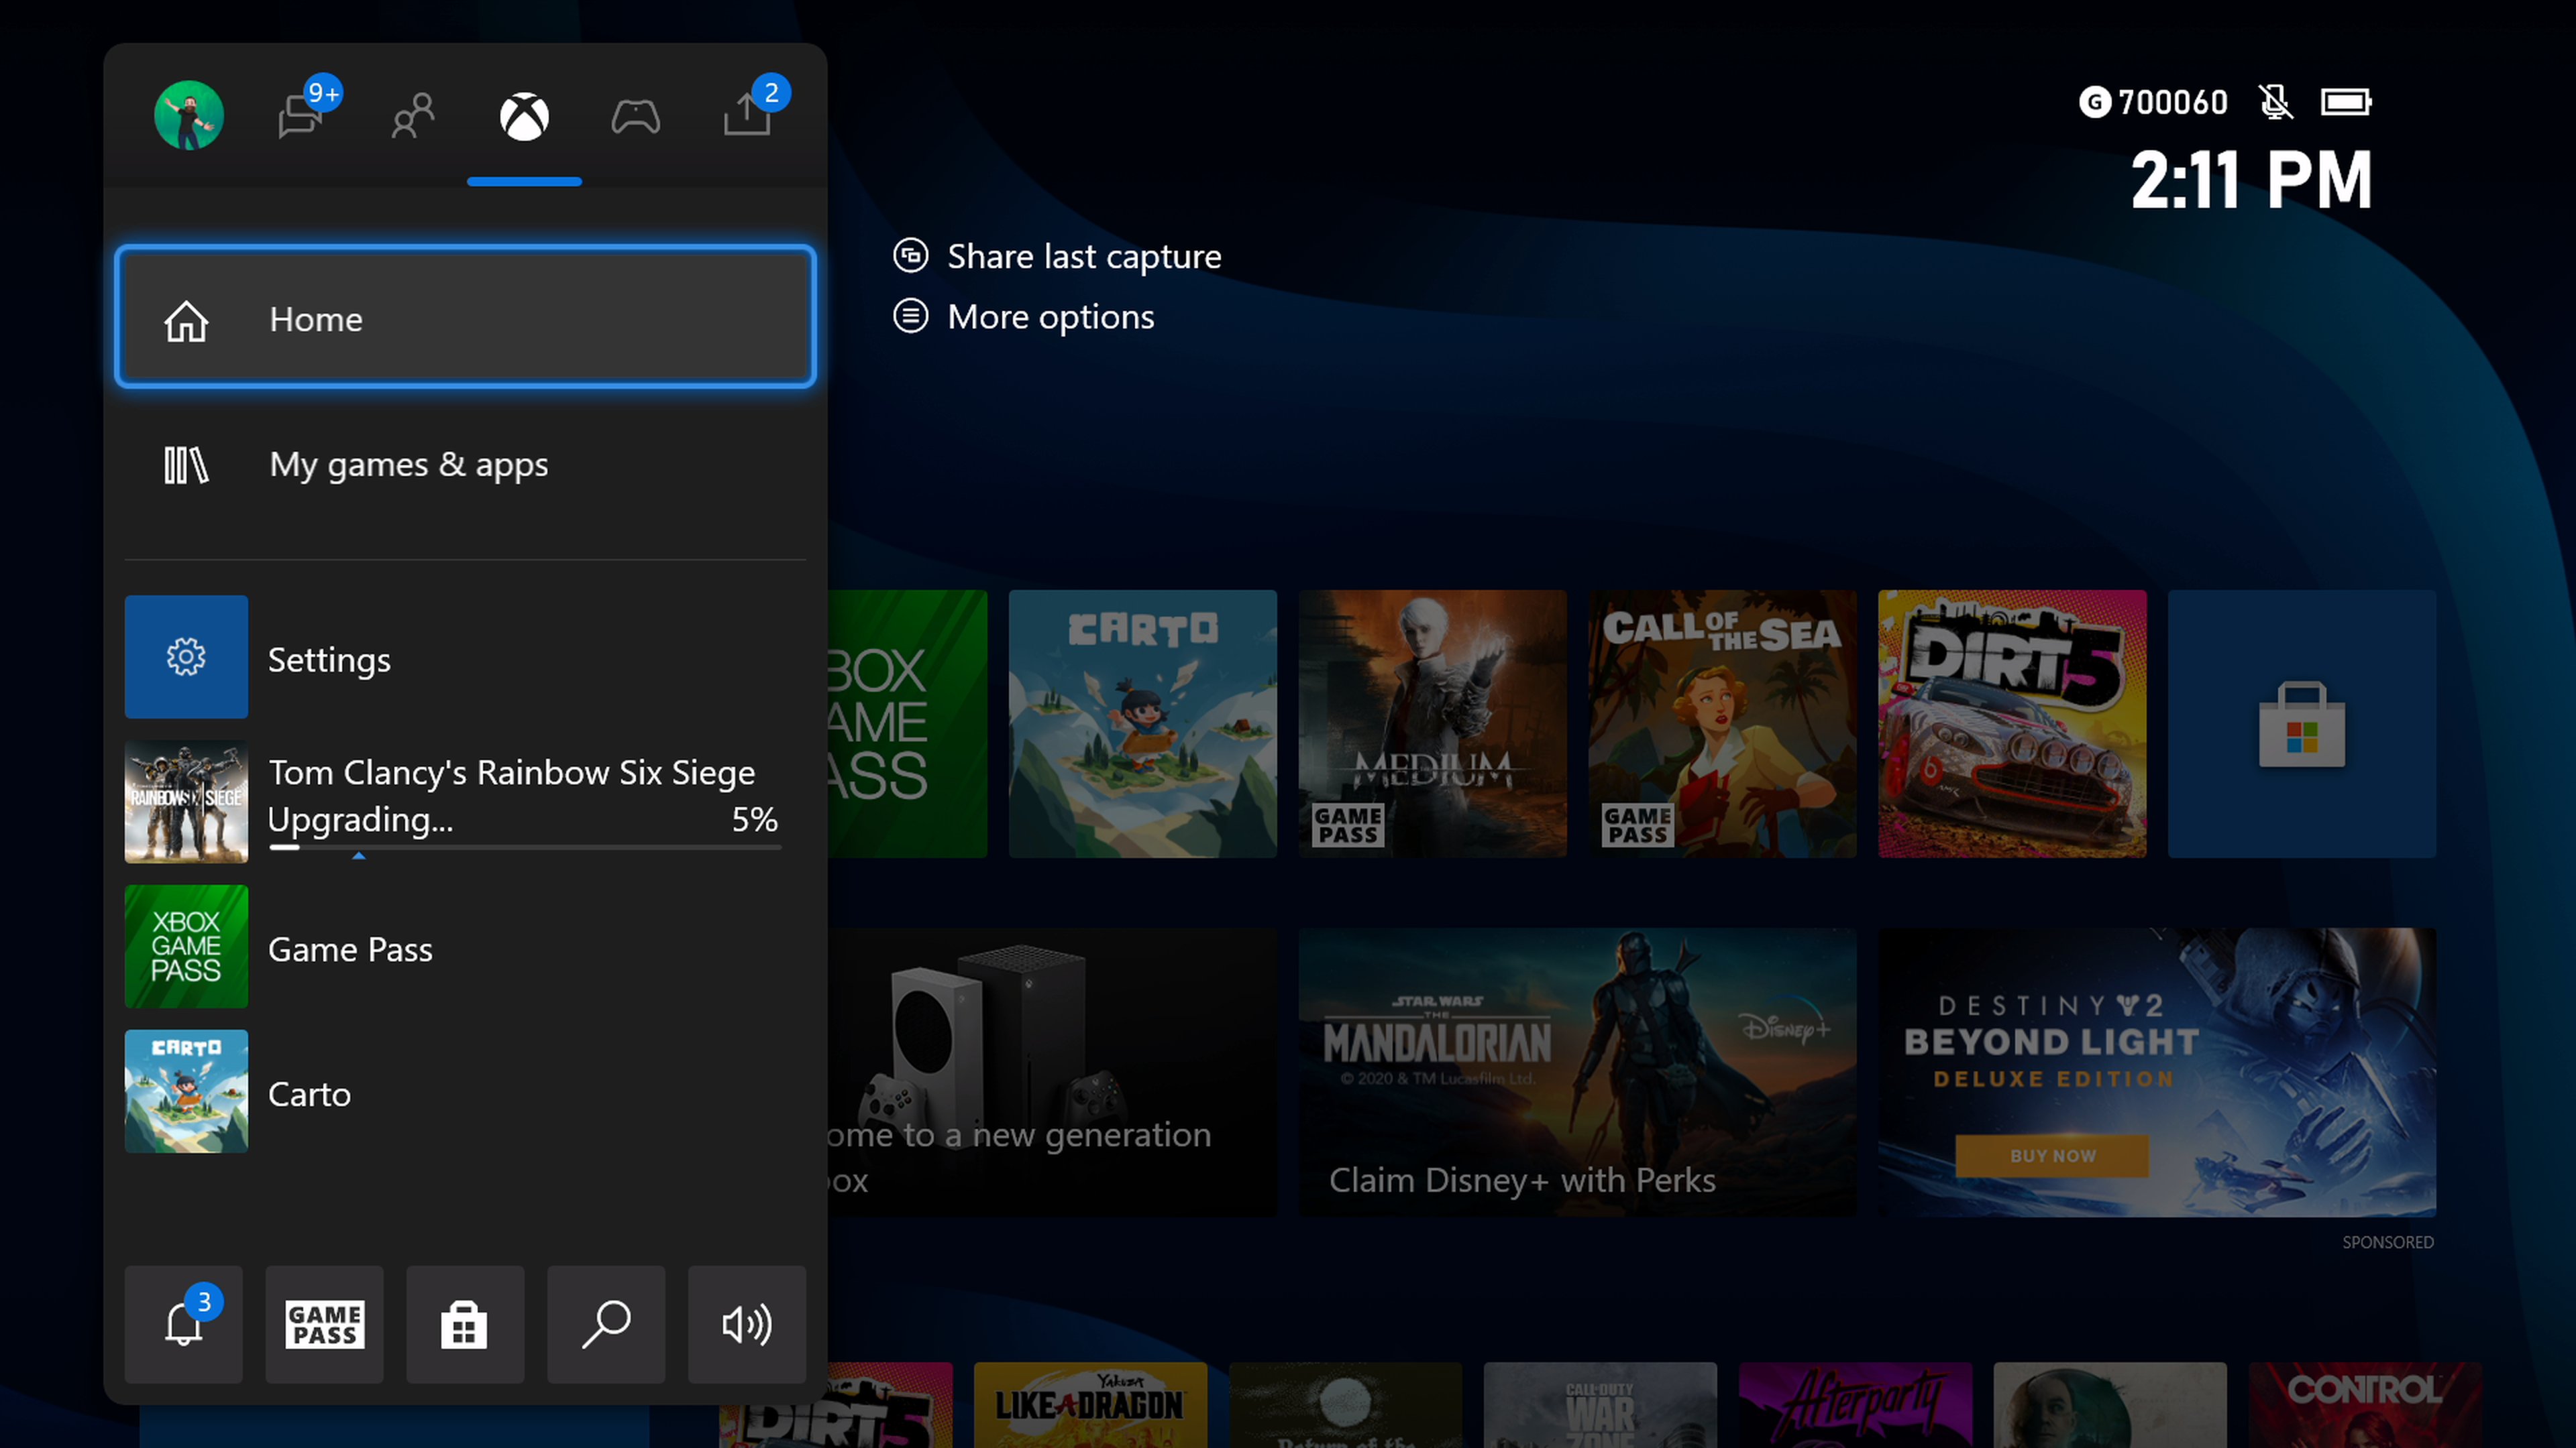Open the profile avatar tab
Image resolution: width=2576 pixels, height=1448 pixels.
tap(188, 116)
